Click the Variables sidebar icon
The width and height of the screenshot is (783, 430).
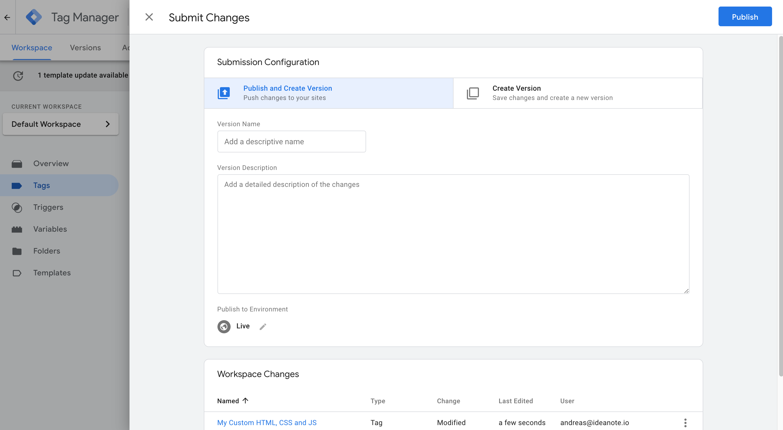[x=17, y=229]
